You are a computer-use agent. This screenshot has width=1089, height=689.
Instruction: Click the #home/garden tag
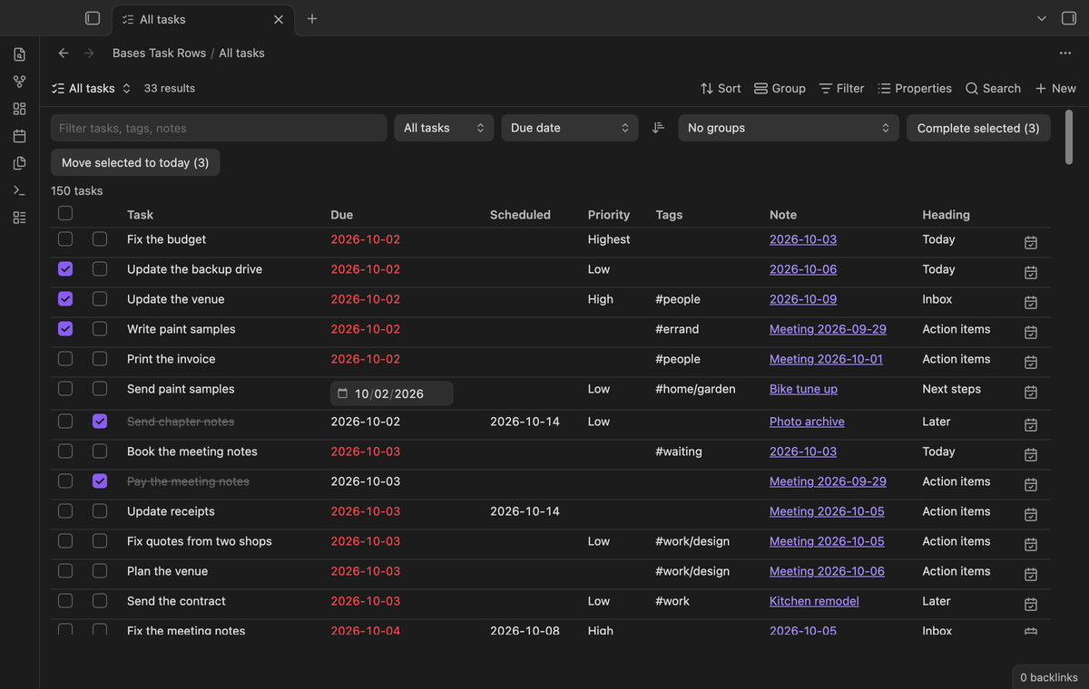(695, 389)
